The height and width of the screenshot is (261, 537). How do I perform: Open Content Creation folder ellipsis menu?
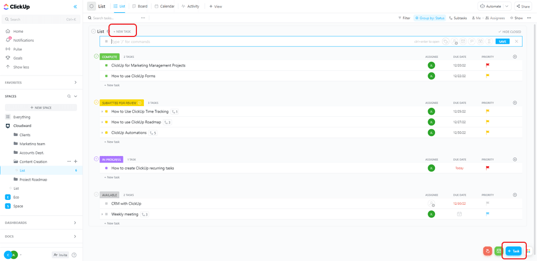pos(69,161)
